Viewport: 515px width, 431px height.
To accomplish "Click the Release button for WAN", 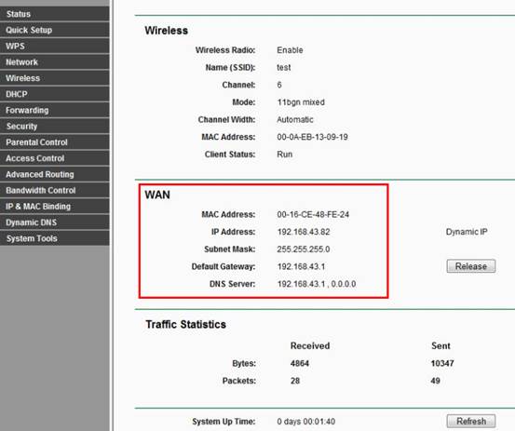I will tap(471, 266).
